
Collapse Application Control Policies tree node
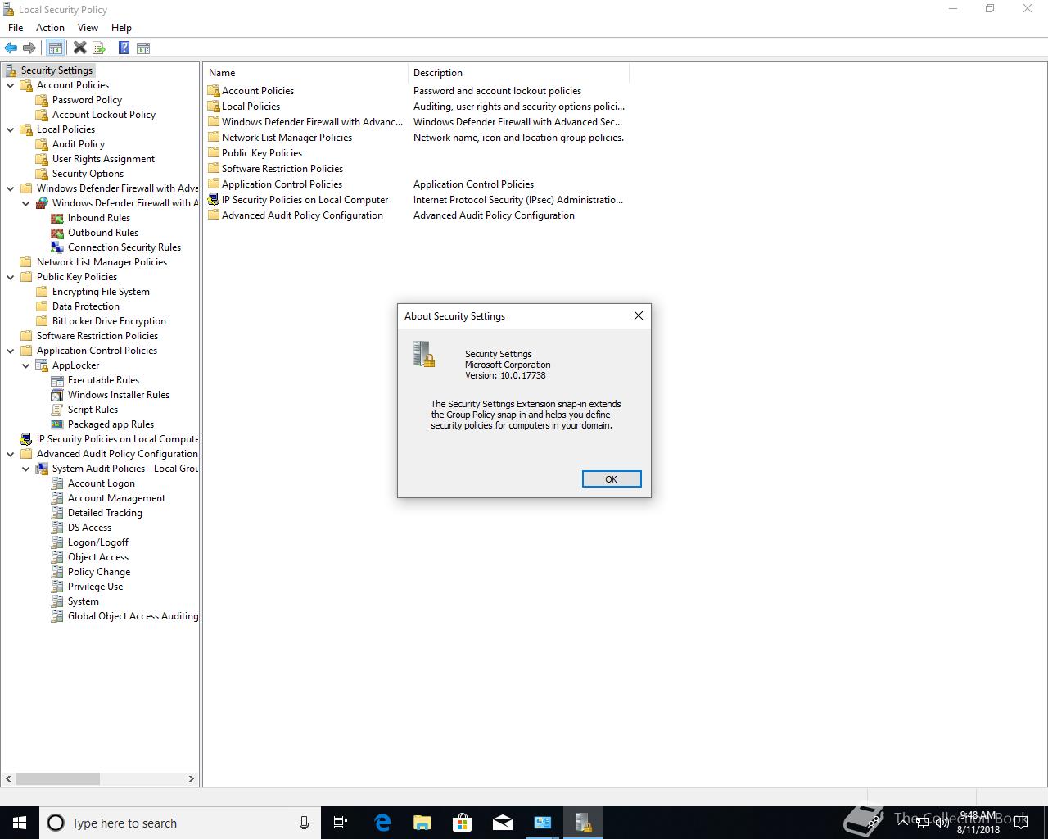click(11, 351)
